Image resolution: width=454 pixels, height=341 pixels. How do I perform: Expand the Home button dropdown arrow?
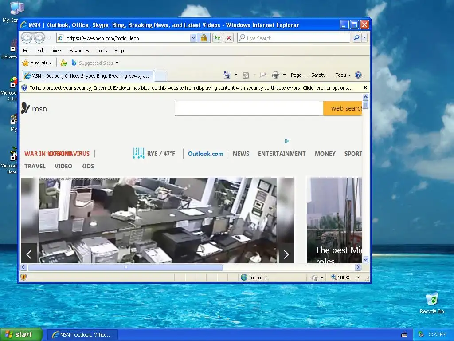[235, 75]
